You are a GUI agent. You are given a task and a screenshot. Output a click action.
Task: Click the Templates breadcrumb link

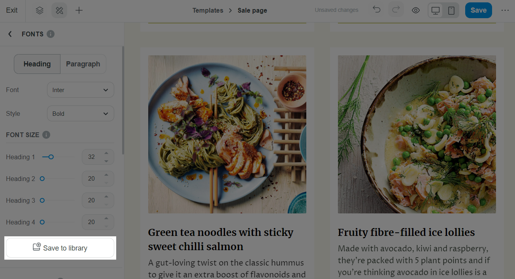tap(208, 11)
